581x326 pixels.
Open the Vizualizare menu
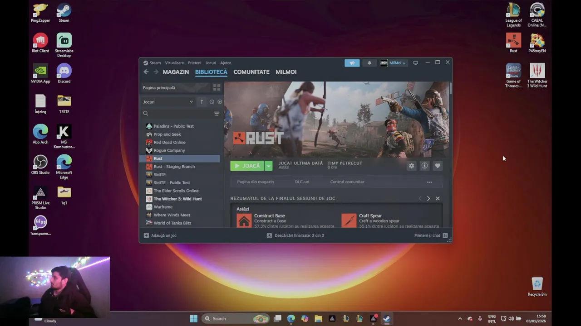pyautogui.click(x=174, y=63)
